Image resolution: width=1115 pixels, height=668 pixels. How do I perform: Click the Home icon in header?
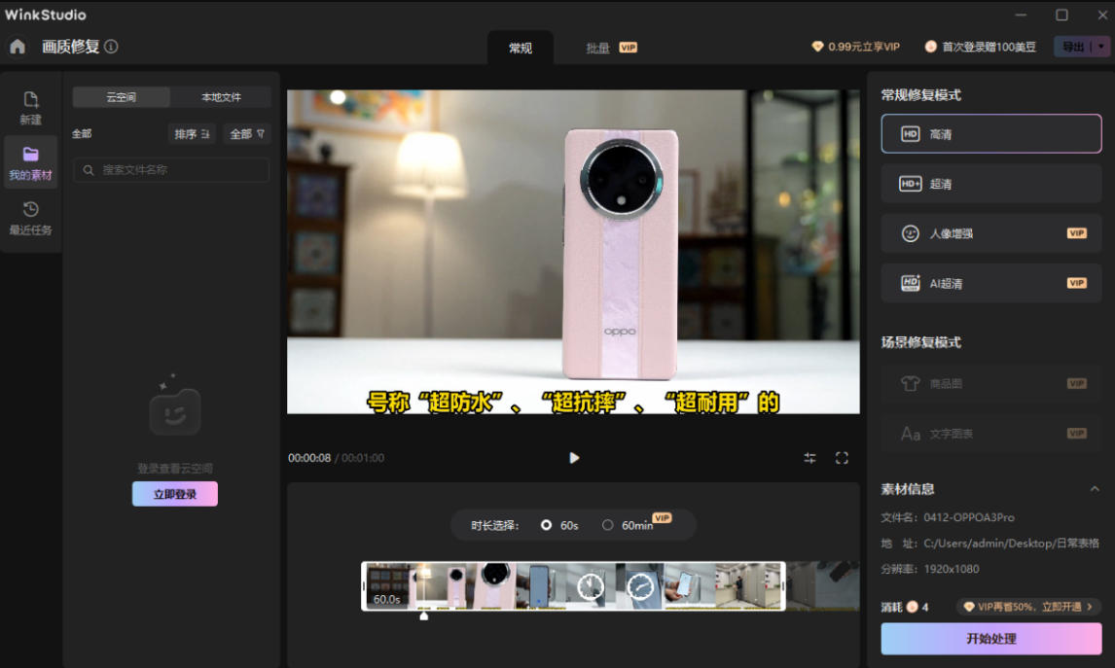pyautogui.click(x=18, y=47)
